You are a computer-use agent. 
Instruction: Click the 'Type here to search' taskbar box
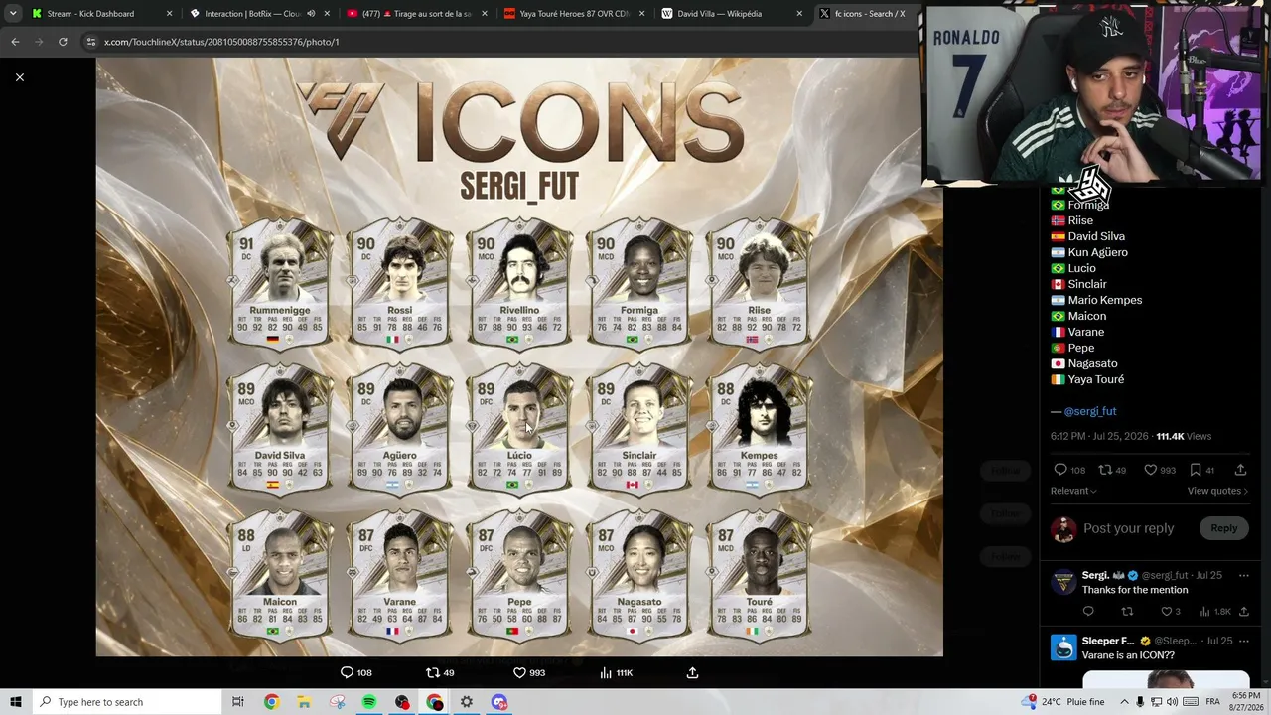126,702
